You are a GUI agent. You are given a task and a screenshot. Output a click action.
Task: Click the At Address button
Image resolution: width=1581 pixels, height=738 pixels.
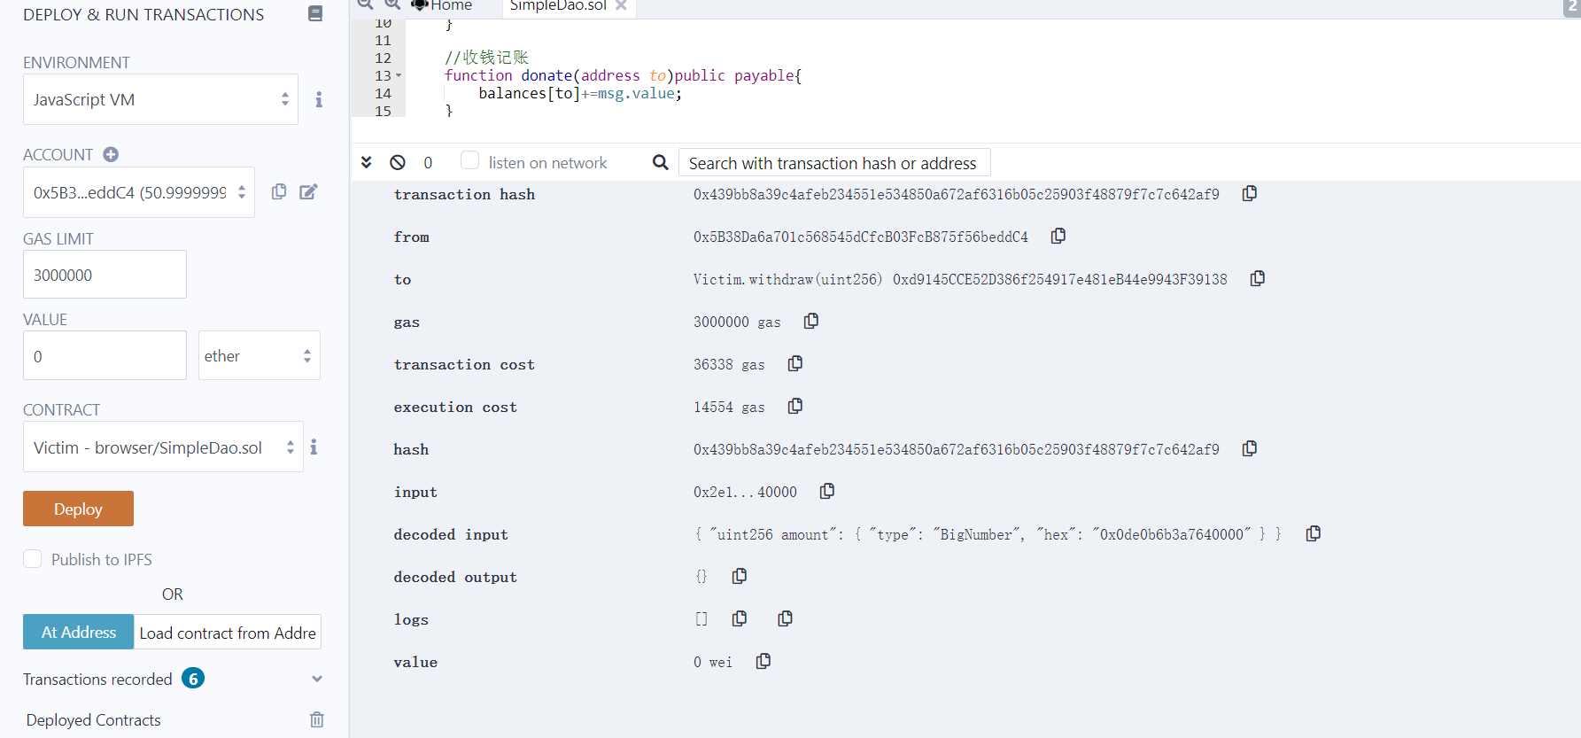click(x=78, y=632)
